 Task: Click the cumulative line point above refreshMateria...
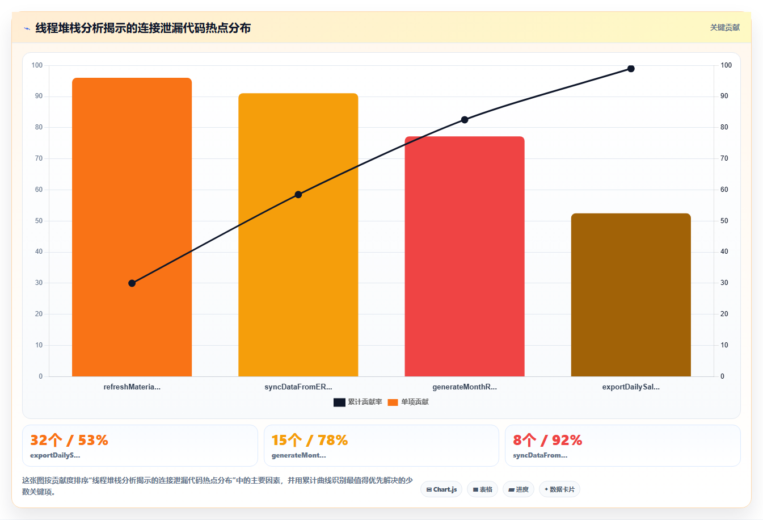pos(132,283)
